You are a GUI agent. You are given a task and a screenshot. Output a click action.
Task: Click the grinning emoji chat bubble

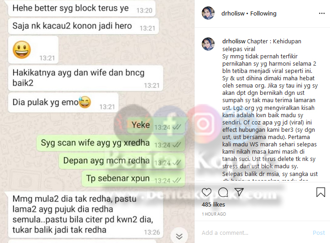pos(33,50)
